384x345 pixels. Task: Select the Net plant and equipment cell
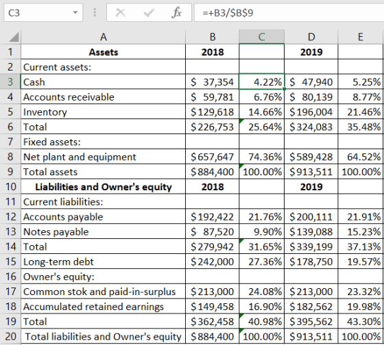pyautogui.click(x=104, y=157)
